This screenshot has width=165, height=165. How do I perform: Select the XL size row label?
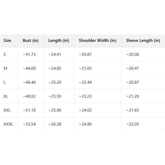click(x=6, y=96)
